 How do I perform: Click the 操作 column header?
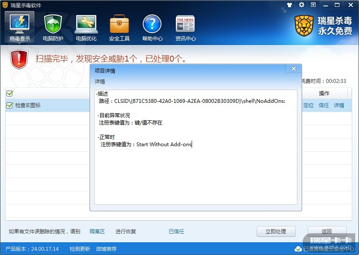click(x=324, y=93)
